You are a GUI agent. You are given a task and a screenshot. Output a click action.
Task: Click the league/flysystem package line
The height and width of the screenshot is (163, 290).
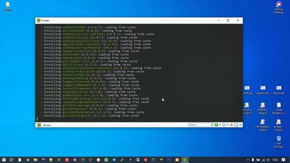tap(90, 81)
